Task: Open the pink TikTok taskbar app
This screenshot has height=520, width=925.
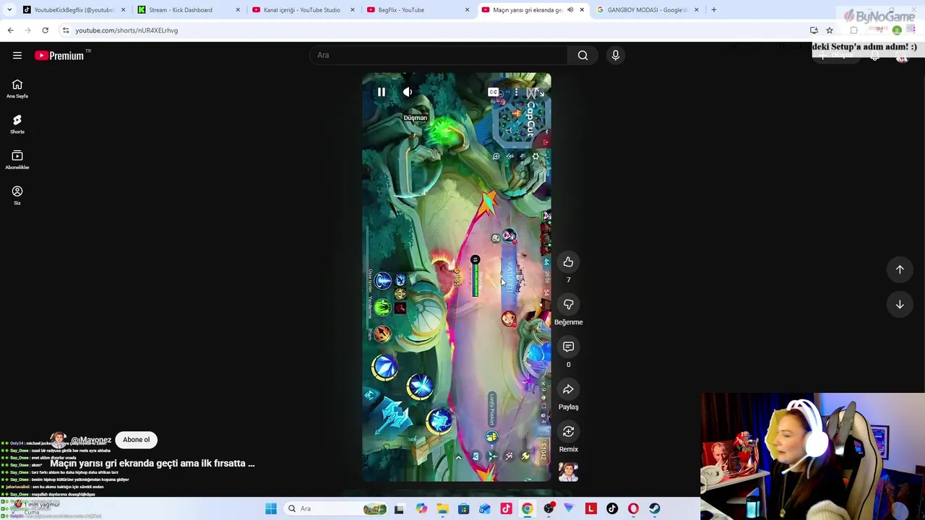Action: tap(506, 509)
